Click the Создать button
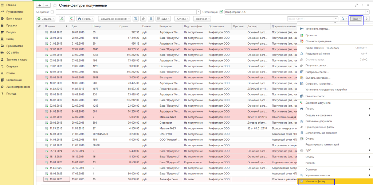 pos(46,19)
